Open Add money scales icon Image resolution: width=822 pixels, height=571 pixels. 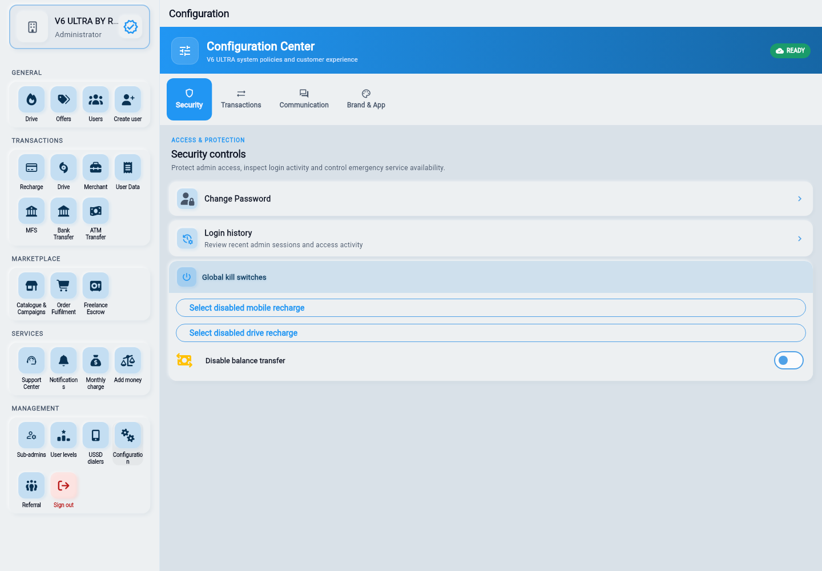pyautogui.click(x=128, y=361)
